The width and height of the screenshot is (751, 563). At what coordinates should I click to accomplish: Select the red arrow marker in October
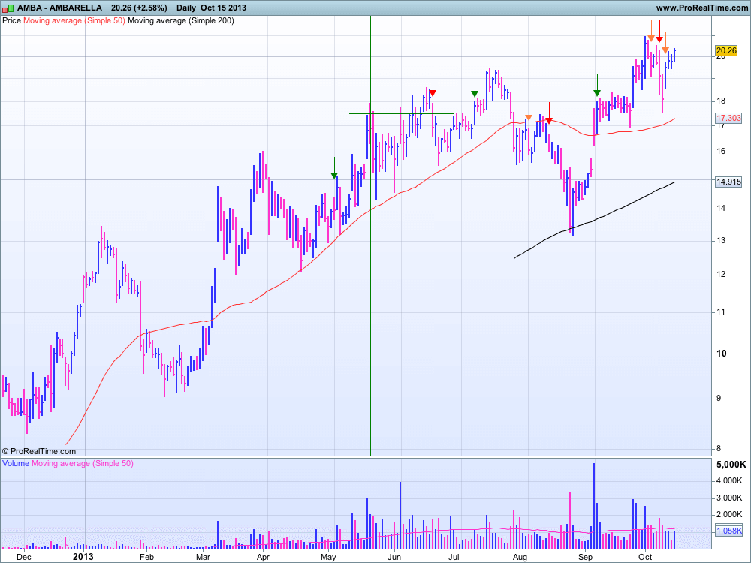tap(659, 32)
